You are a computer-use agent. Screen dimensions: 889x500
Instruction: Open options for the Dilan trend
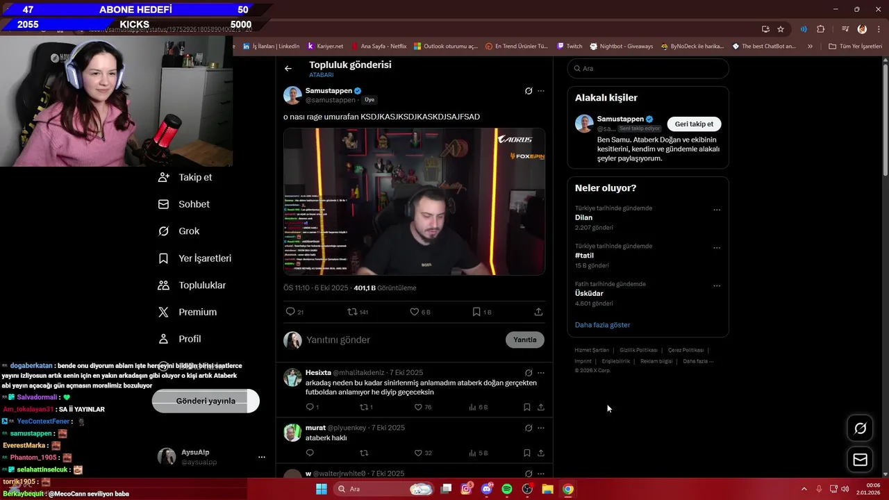click(x=717, y=210)
